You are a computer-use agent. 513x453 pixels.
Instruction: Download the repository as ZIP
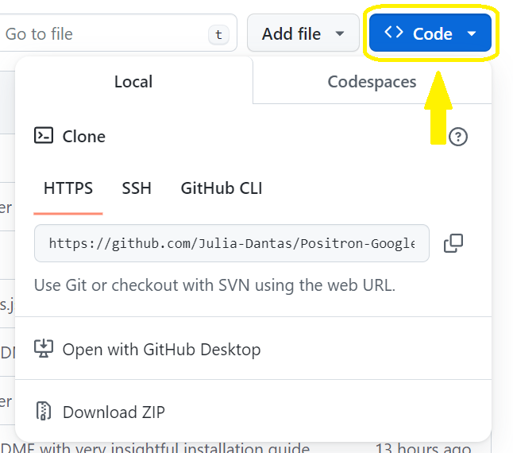253,412
